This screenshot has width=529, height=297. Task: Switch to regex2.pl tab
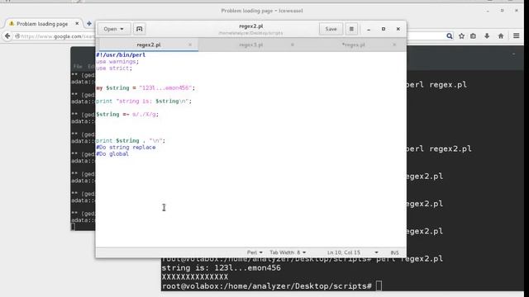click(149, 45)
